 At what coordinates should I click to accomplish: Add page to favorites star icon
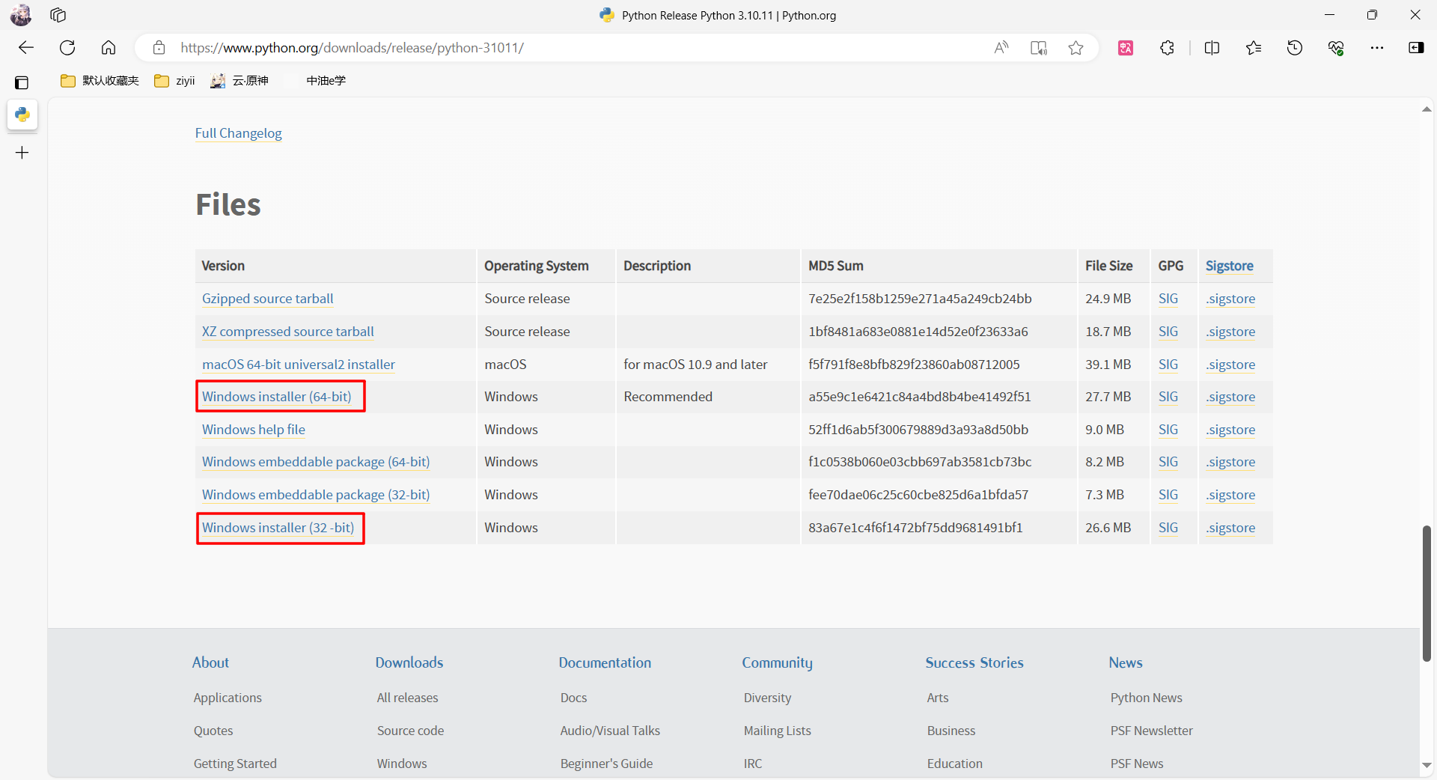pyautogui.click(x=1076, y=48)
